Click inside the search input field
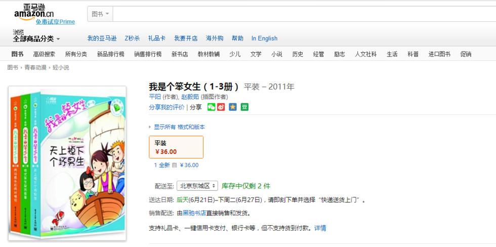 [304, 14]
